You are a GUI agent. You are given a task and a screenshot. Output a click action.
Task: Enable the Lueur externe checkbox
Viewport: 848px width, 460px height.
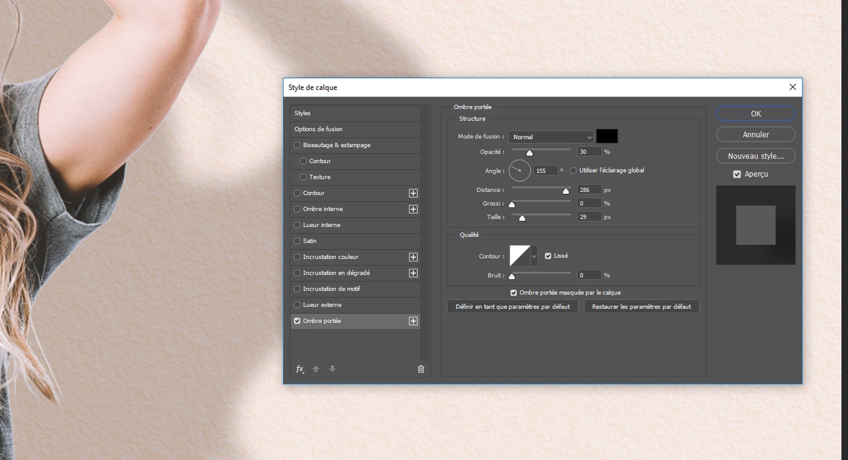297,305
